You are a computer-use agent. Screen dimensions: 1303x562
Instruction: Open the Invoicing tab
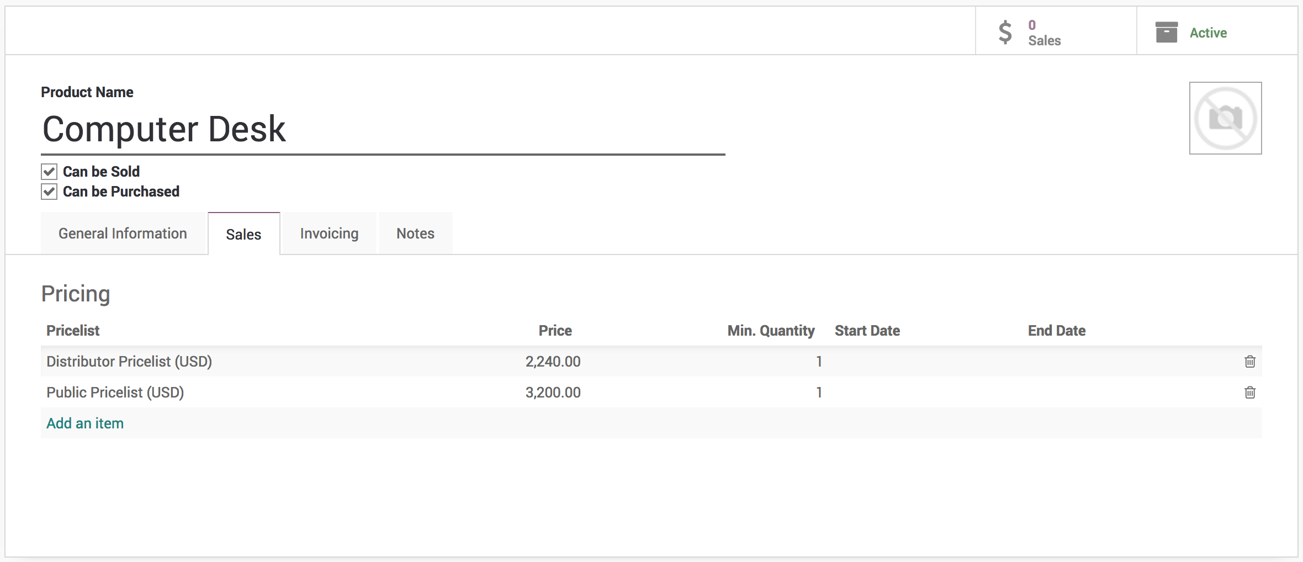coord(329,234)
